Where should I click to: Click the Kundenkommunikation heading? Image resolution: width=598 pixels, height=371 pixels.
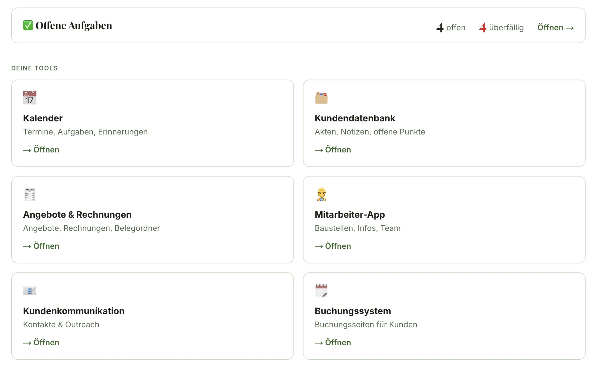pos(74,311)
